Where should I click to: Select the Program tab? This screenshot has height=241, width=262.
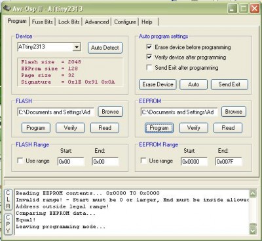pos(17,22)
